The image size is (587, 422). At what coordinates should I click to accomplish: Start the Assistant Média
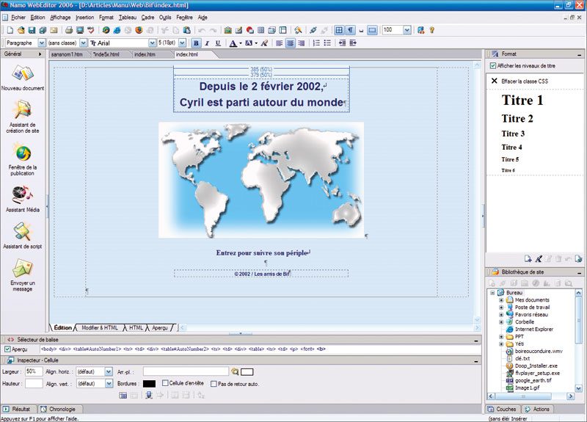click(23, 196)
